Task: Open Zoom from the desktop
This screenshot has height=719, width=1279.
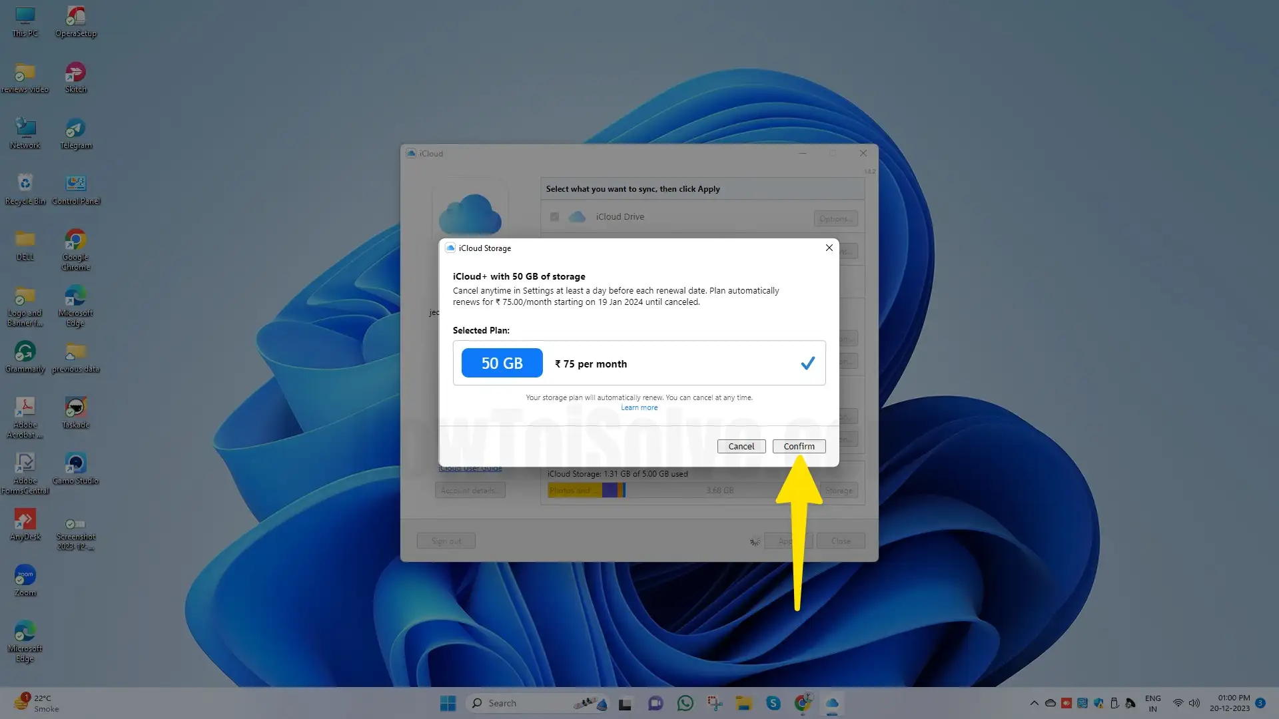Action: (25, 574)
